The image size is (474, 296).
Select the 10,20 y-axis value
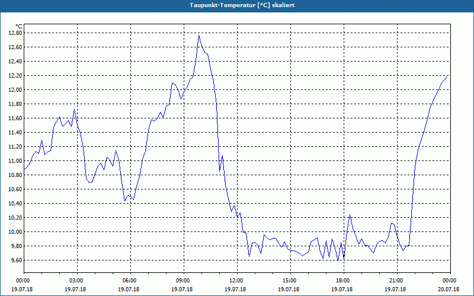pyautogui.click(x=15, y=217)
